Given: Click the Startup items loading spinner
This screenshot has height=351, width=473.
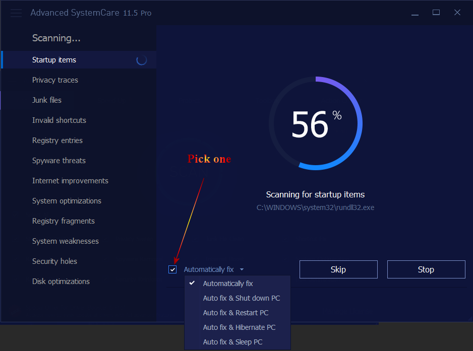Looking at the screenshot, I should pyautogui.click(x=142, y=60).
